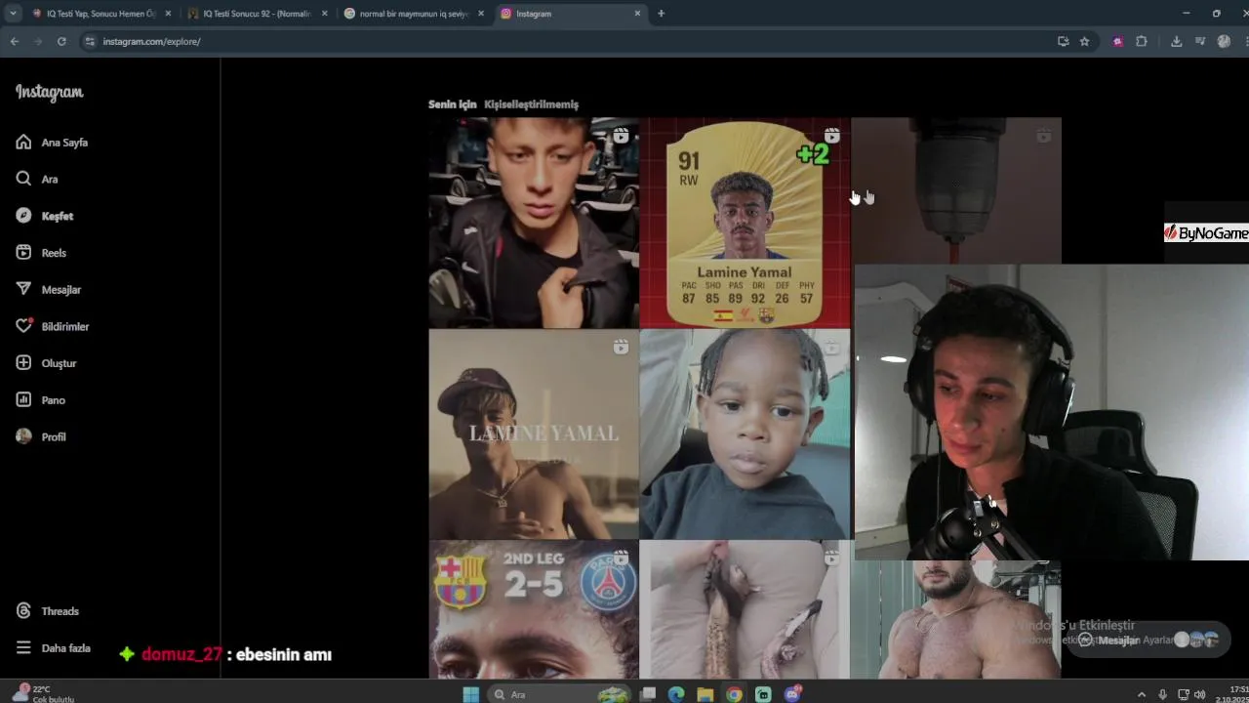
Task: Open the child with braids reel
Action: 745,434
